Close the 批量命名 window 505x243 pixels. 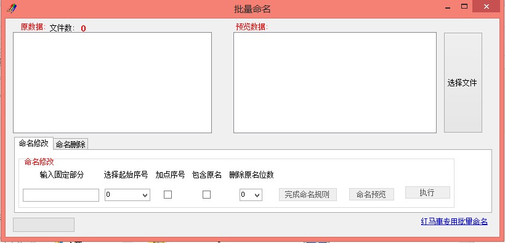(x=487, y=6)
